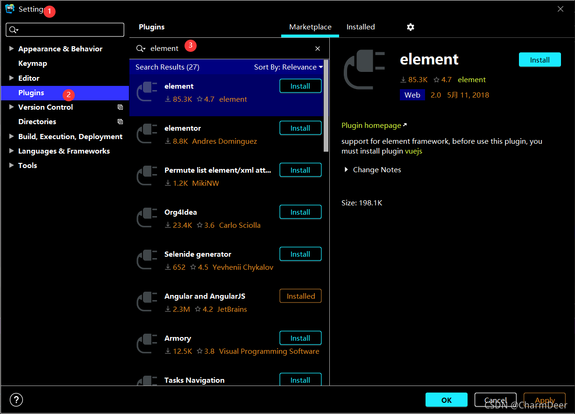
Task: Expand Appearance & Behavior settings
Action: tap(12, 49)
